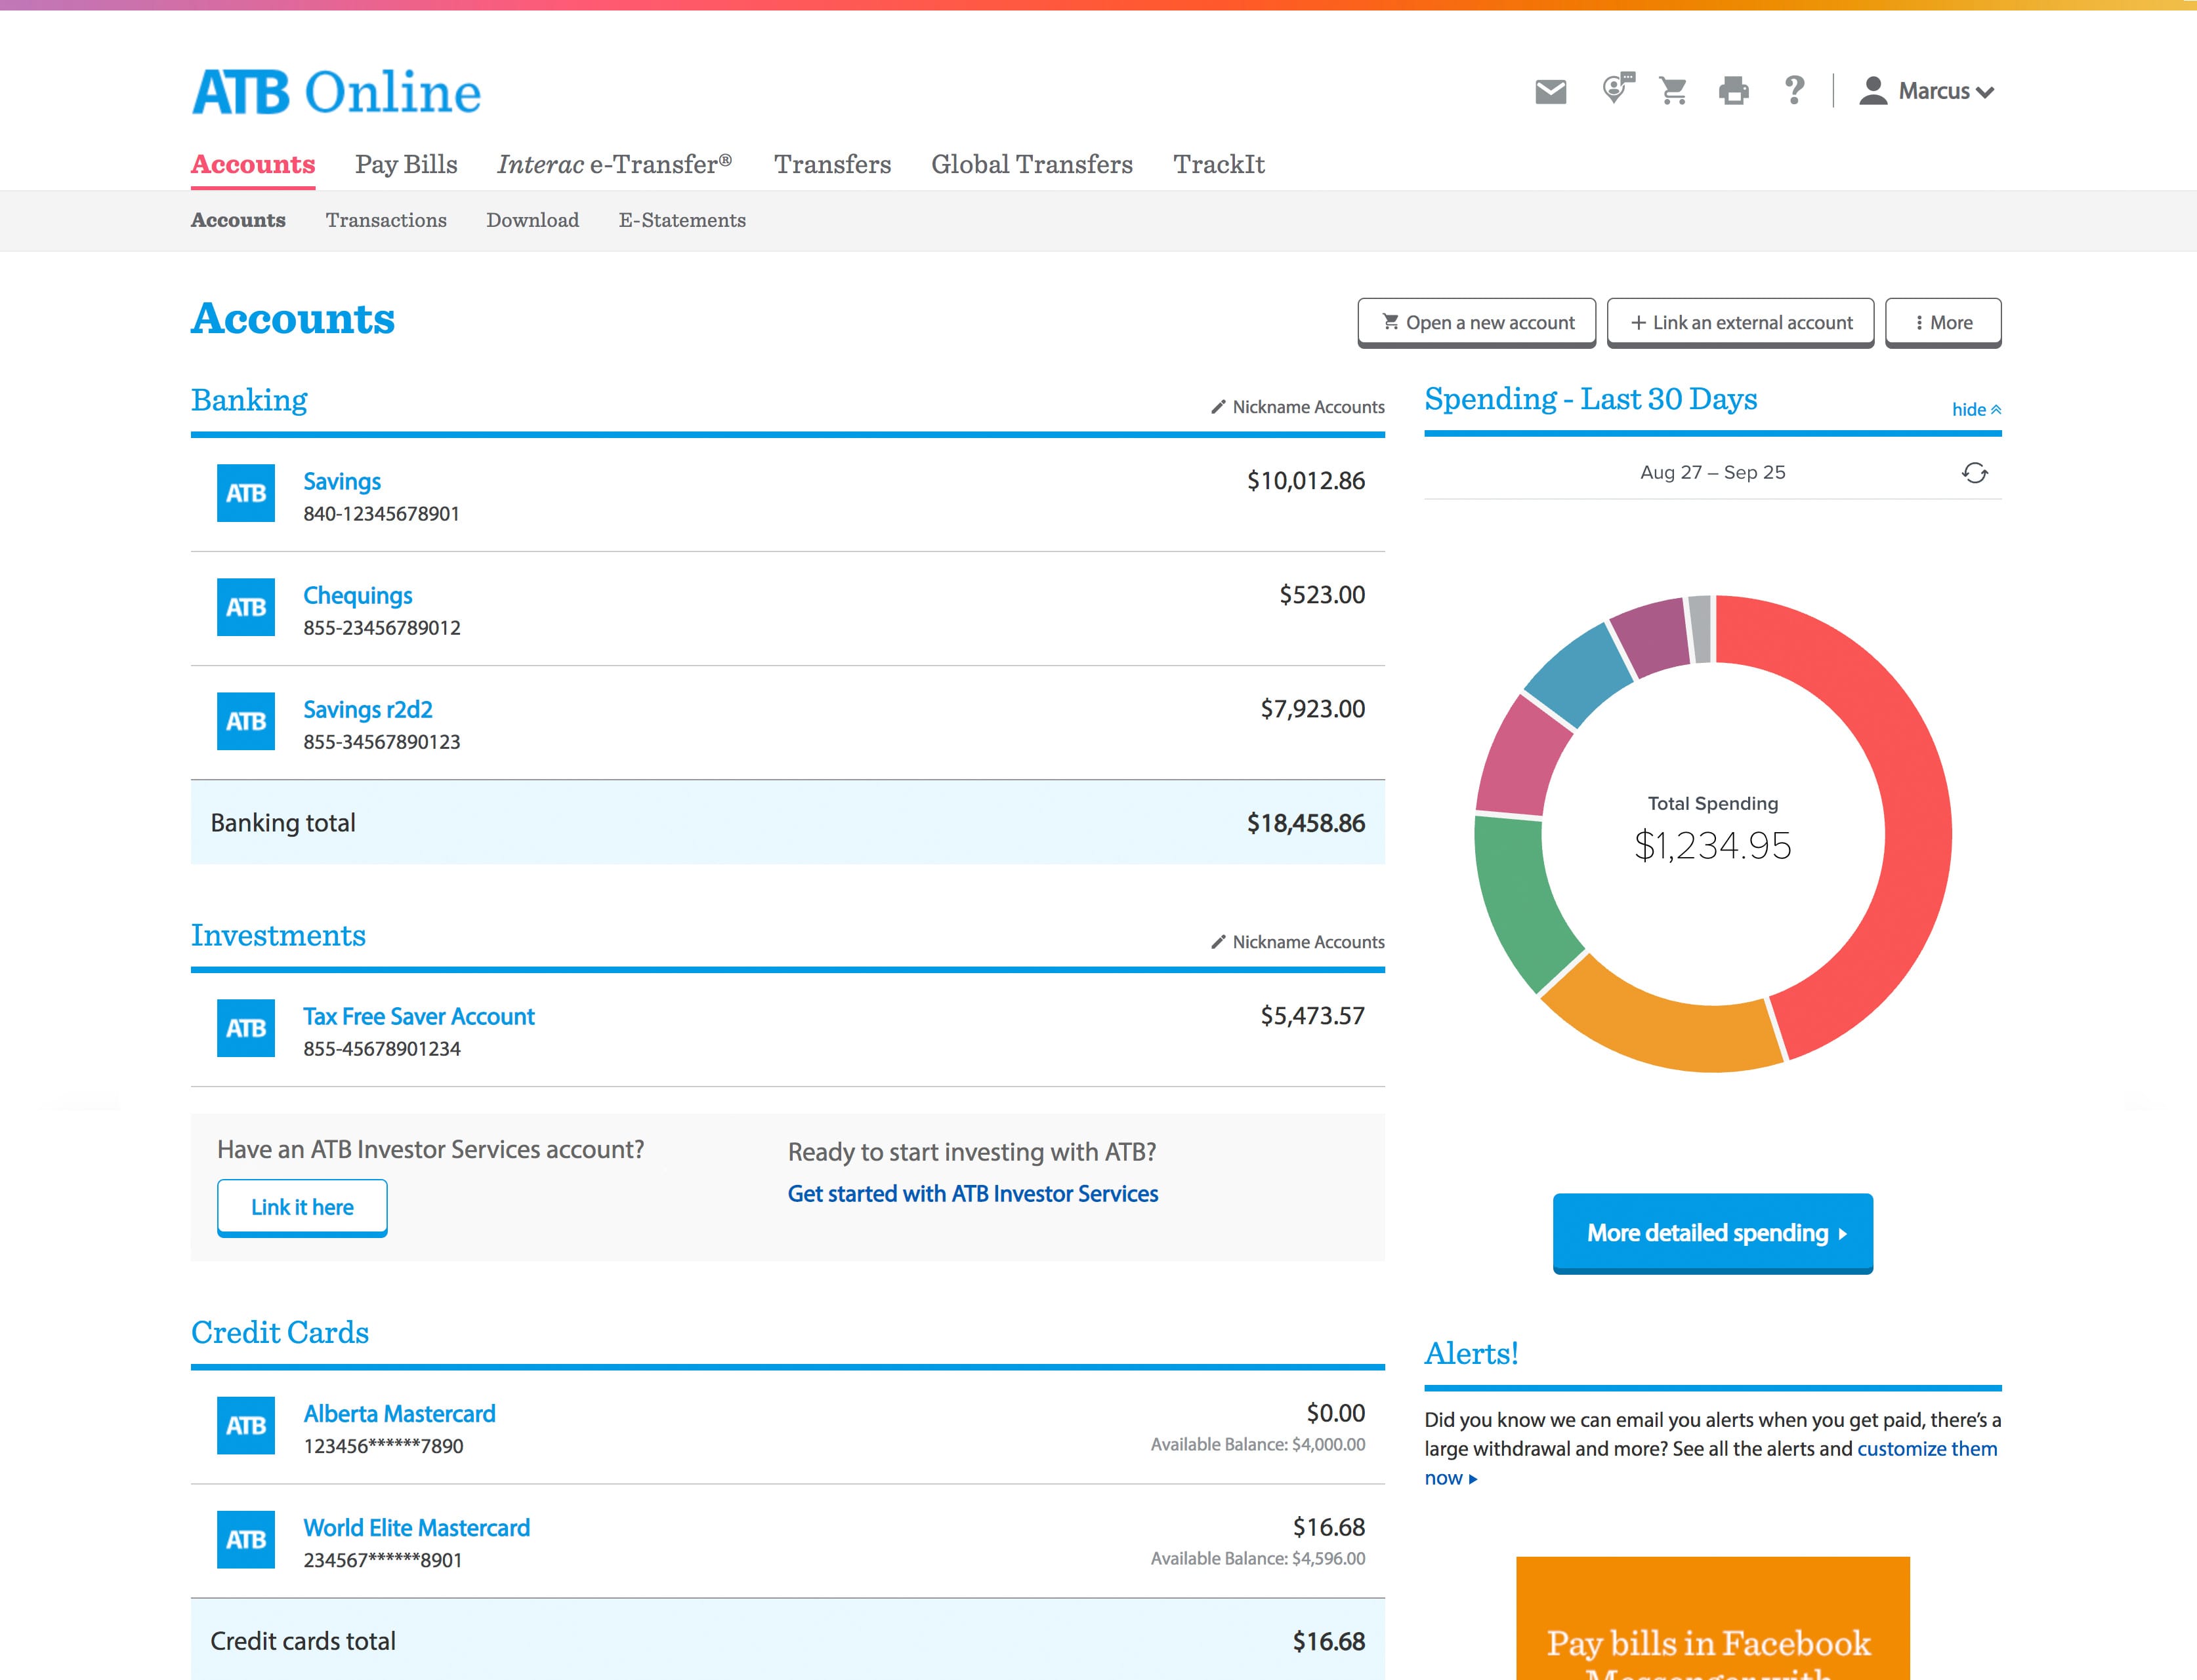Click the $10,012.86 Savings balance
This screenshot has height=1680, width=2197.
click(x=1306, y=481)
